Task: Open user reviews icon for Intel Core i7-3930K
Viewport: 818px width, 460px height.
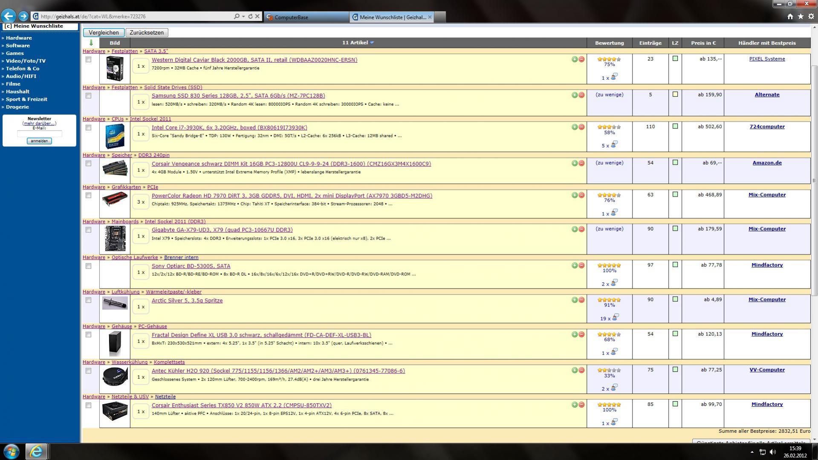Action: point(614,145)
